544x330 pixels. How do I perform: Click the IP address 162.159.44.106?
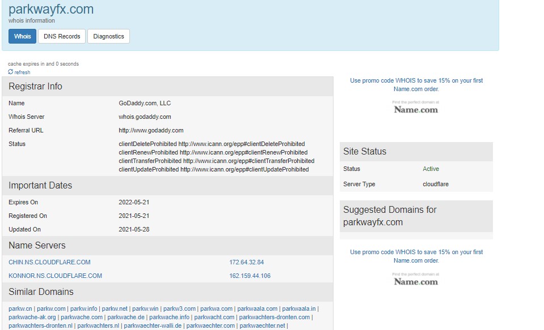[x=250, y=276]
